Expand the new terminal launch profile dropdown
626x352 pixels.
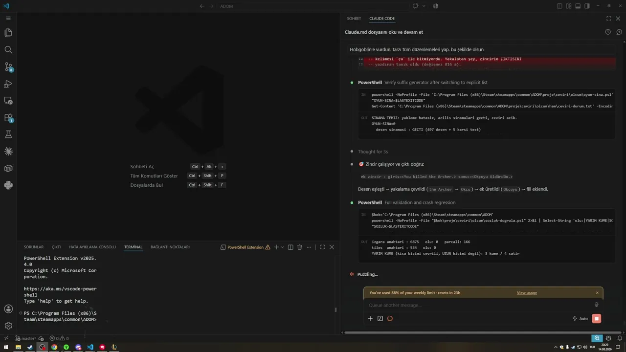click(282, 247)
